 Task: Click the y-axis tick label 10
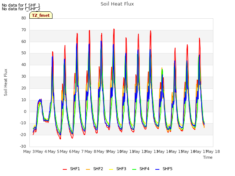coord(23,100)
